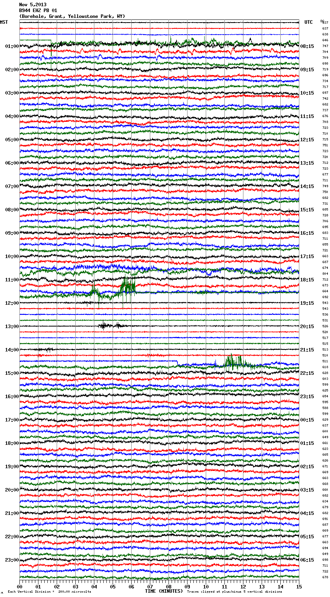Select the 22:00 MST time label
This screenshot has width=330, height=597.
tap(12, 537)
